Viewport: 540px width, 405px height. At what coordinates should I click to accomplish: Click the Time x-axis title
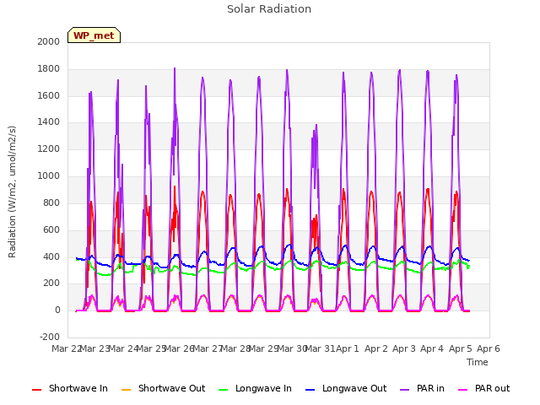pos(478,362)
